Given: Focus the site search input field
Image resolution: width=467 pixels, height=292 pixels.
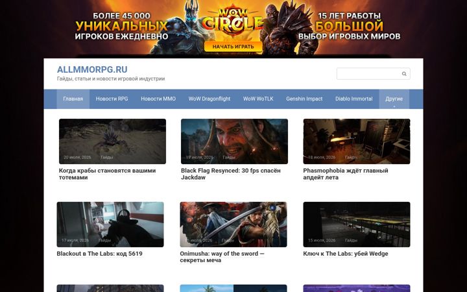Looking at the screenshot, I should tap(373, 73).
